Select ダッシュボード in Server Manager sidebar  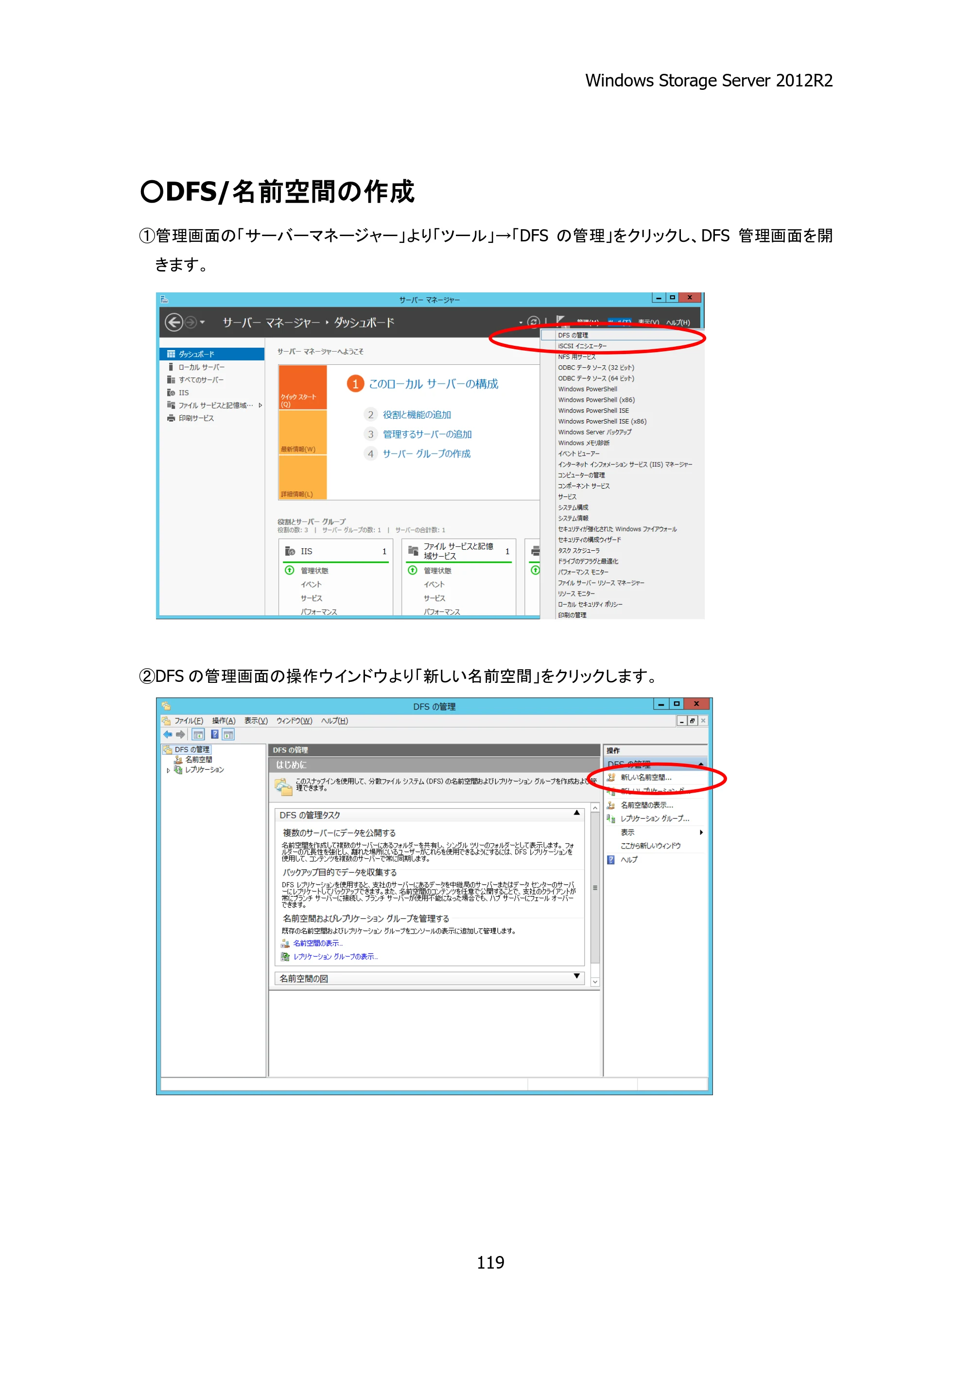[212, 354]
